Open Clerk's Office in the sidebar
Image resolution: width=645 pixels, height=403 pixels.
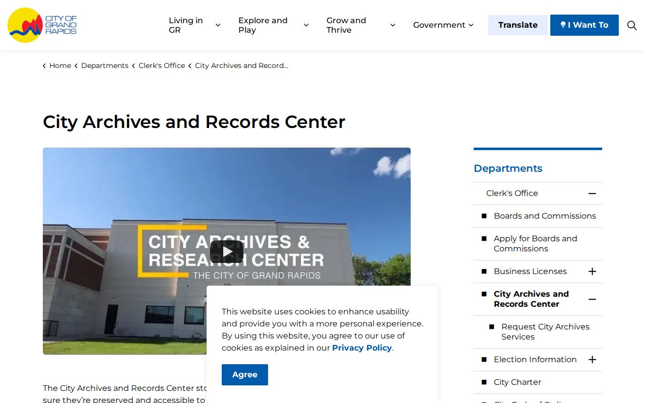pyautogui.click(x=512, y=193)
